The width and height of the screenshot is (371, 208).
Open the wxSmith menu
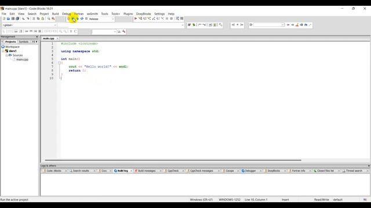(92, 14)
